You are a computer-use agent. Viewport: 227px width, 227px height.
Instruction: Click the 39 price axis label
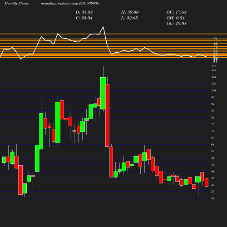pos(213,178)
